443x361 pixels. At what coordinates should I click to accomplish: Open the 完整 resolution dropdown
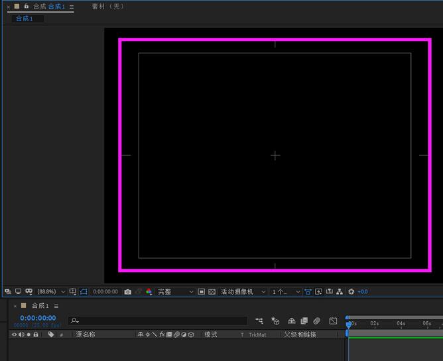point(175,291)
